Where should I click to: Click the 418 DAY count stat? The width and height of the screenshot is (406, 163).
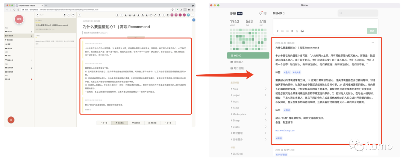point(263,23)
